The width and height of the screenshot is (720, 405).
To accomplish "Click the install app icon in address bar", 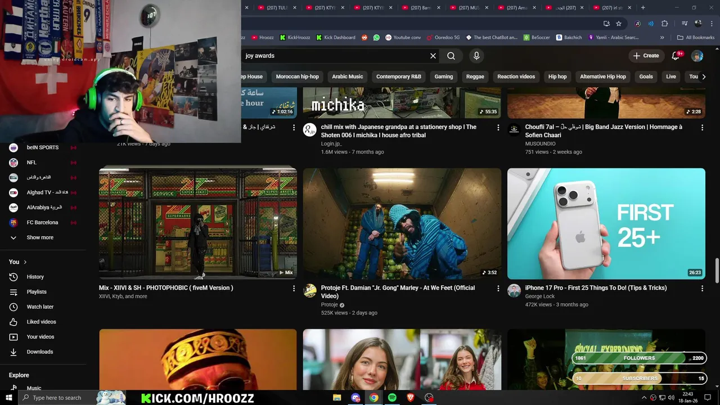I will point(606,24).
